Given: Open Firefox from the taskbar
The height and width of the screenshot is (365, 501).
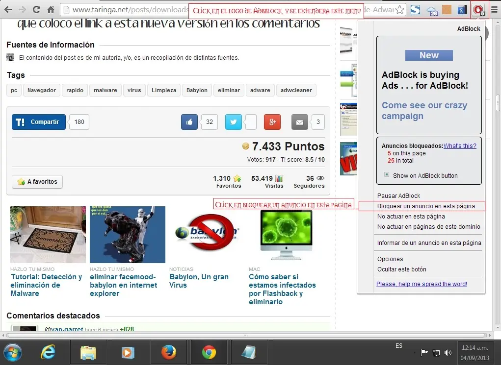Looking at the screenshot, I should [169, 353].
